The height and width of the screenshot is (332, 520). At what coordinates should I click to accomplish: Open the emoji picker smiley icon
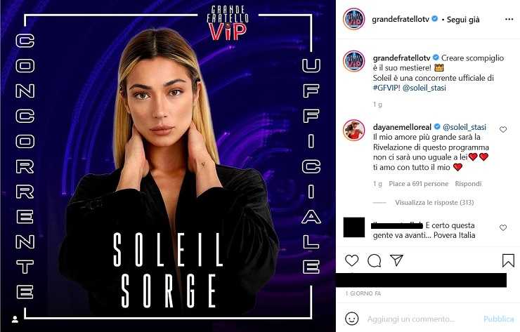[352, 319]
